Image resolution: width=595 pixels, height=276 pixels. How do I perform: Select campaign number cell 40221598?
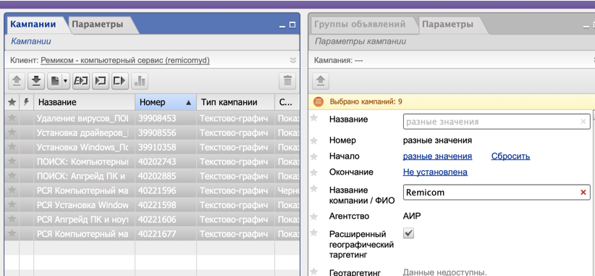click(x=166, y=205)
